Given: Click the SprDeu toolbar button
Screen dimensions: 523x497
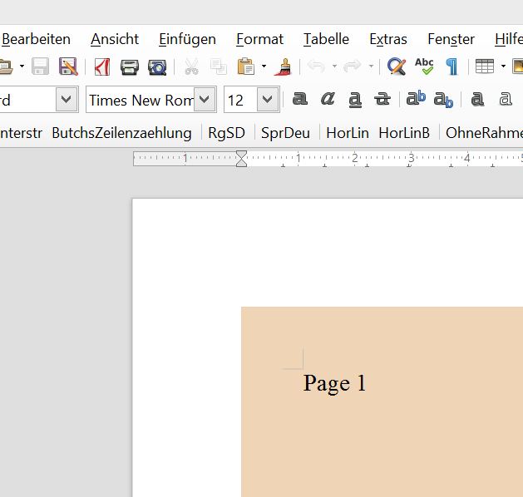Looking at the screenshot, I should pyautogui.click(x=285, y=133).
